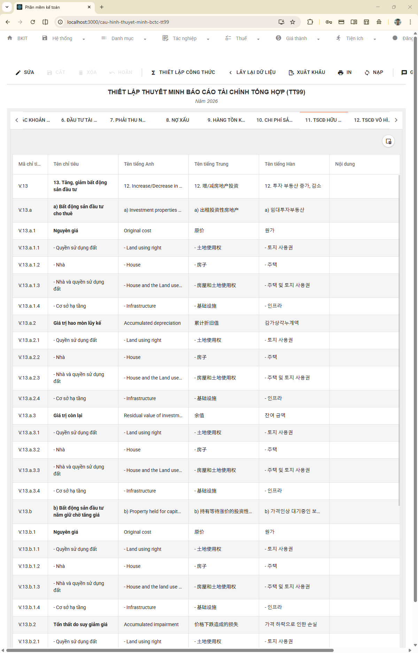Open the Chrome three-dot menu

[410, 22]
